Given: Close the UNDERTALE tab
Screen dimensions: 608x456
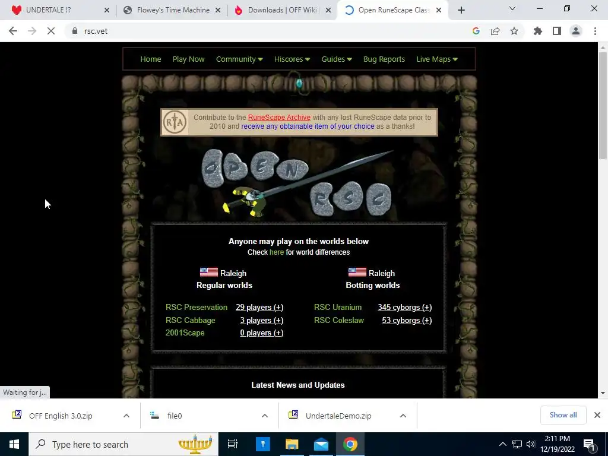Looking at the screenshot, I should 107,11.
